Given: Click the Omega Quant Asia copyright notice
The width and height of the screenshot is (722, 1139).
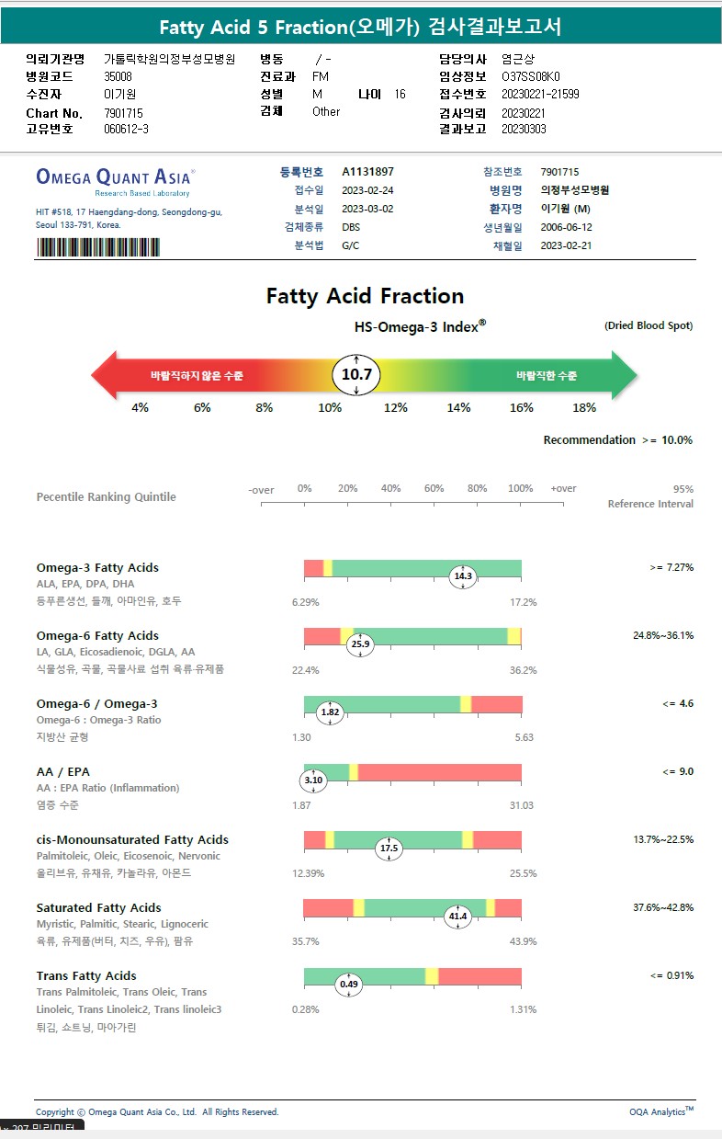Looking at the screenshot, I should click(157, 1111).
